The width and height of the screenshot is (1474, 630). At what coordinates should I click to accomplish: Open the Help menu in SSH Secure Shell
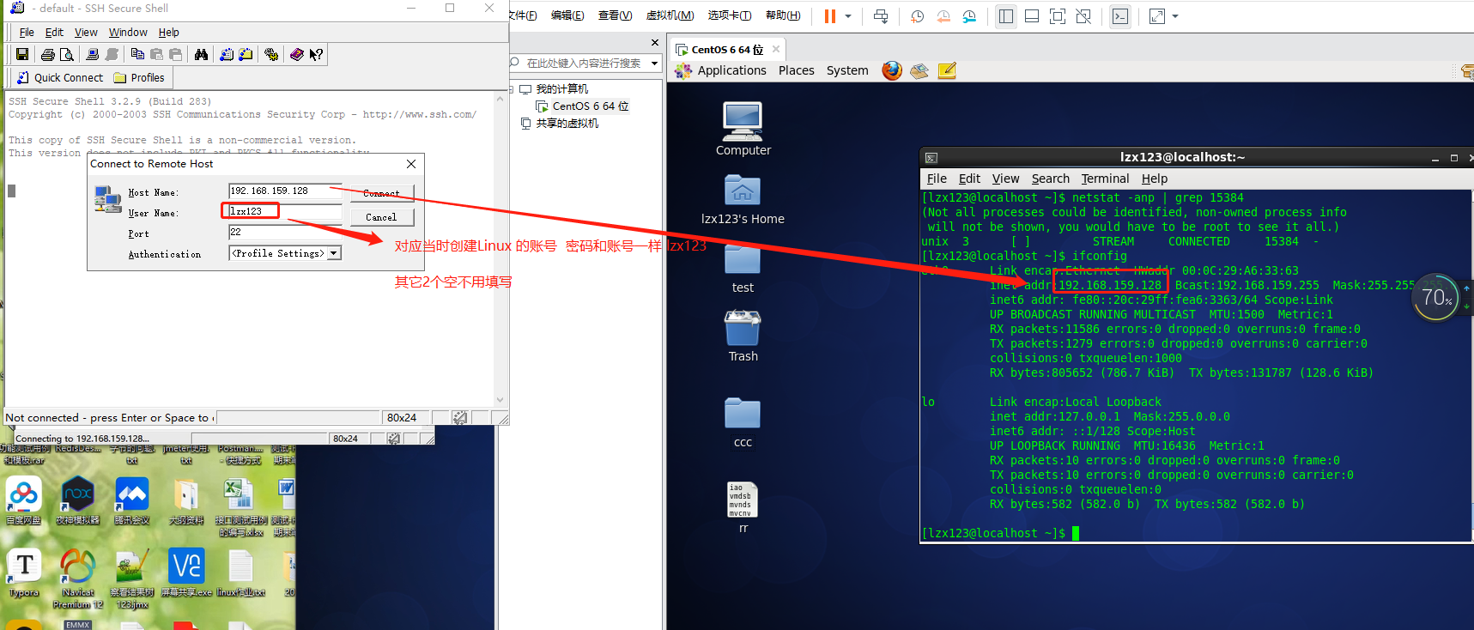[x=169, y=32]
